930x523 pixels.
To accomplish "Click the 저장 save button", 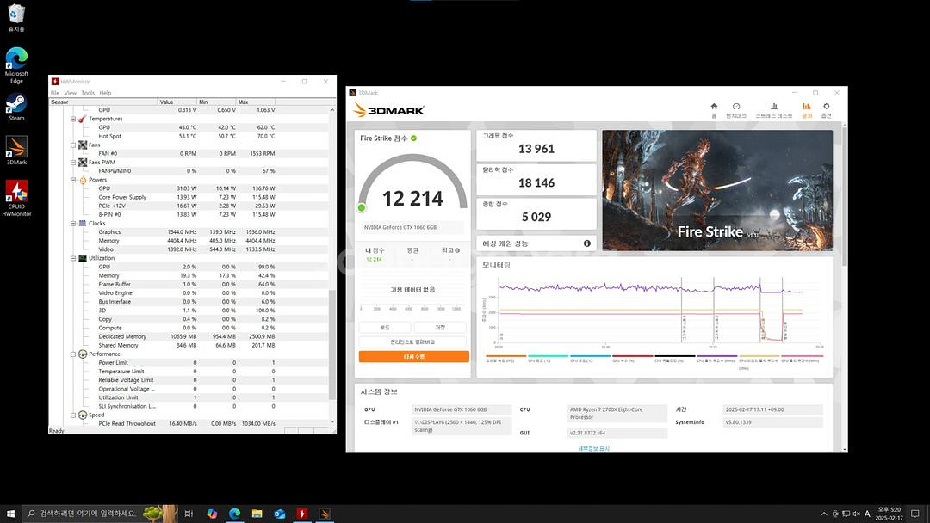I will pyautogui.click(x=440, y=327).
